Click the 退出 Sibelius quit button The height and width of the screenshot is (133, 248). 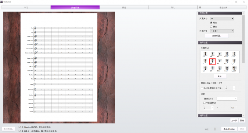(x=229, y=129)
